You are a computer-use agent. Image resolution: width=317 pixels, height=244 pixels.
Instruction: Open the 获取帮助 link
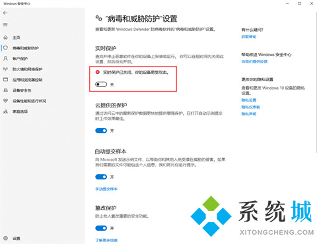point(249,37)
